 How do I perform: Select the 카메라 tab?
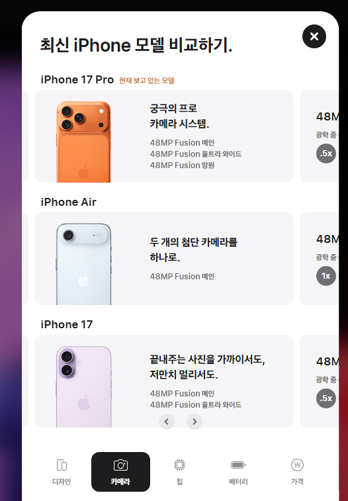pos(120,472)
